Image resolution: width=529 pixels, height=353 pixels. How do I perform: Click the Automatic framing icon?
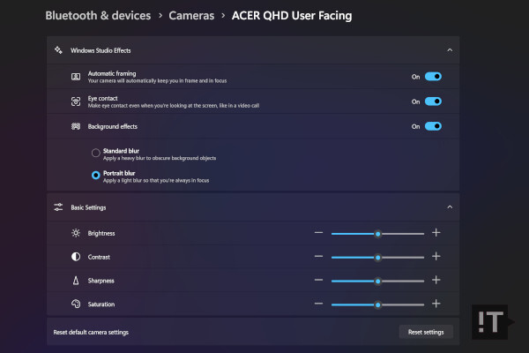pos(76,77)
